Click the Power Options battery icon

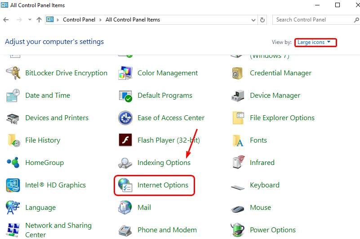click(238, 230)
